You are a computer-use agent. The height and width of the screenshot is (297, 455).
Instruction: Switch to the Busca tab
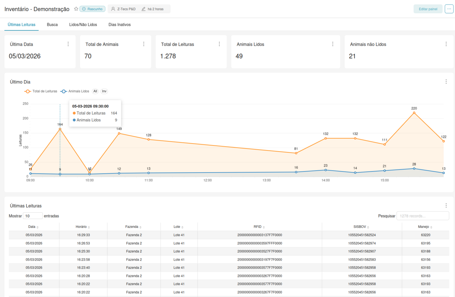52,24
